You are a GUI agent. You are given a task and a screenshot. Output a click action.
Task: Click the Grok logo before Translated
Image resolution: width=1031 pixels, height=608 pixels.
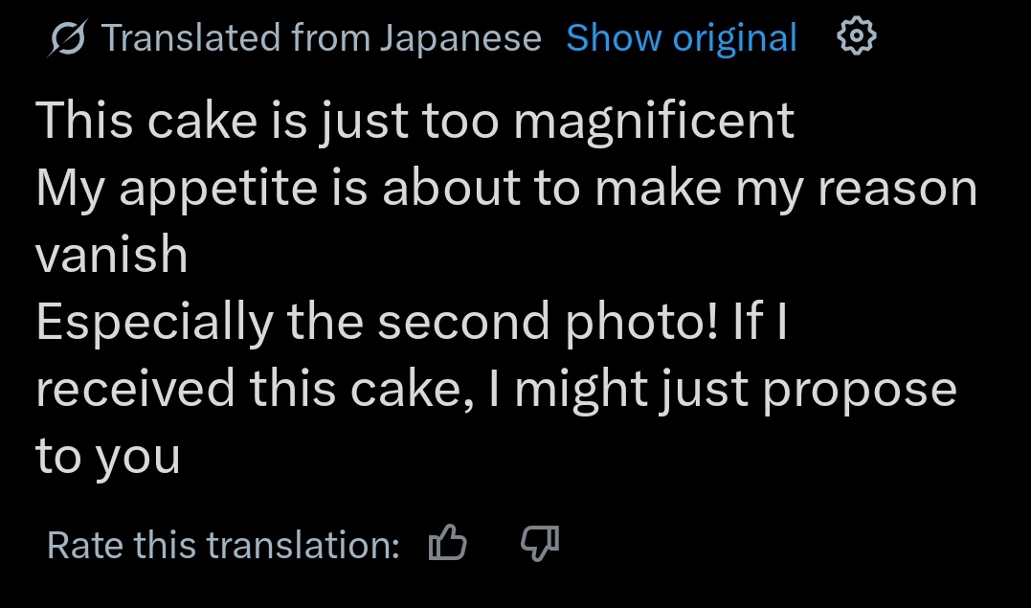point(68,38)
